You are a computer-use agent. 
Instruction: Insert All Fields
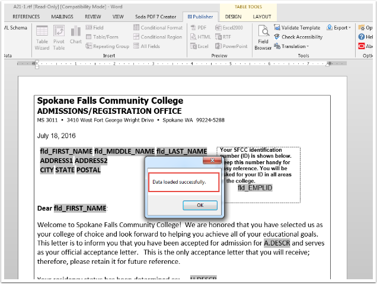tap(146, 46)
